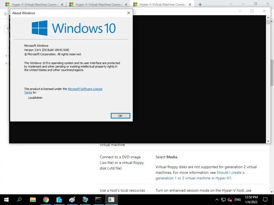Select third Hyper-V Virtual Machine tab
This screenshot has height=205, width=274.
click(162, 5)
